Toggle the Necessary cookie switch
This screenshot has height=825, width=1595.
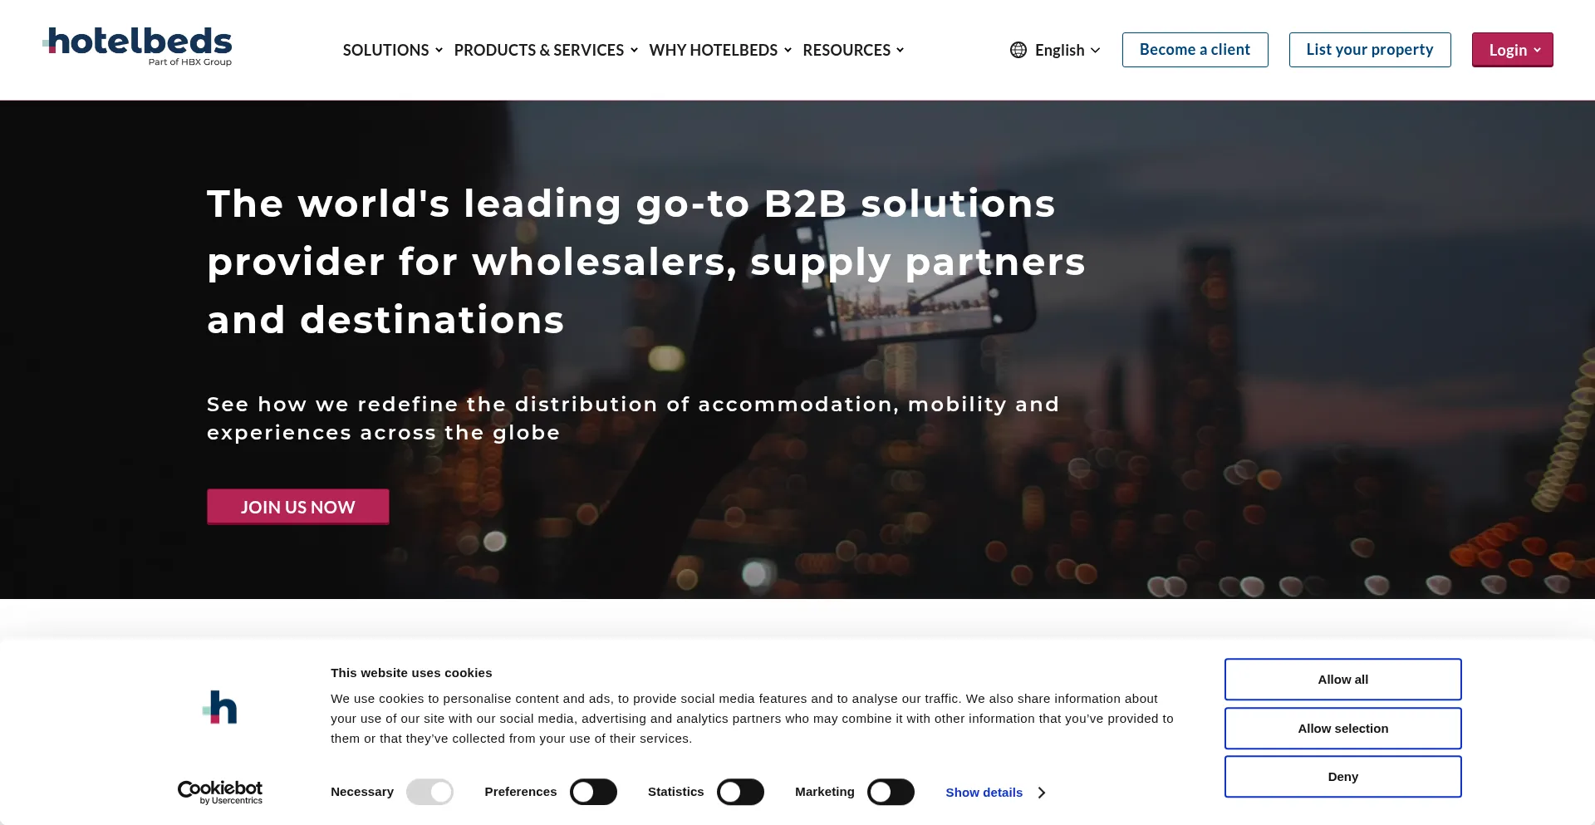429,792
